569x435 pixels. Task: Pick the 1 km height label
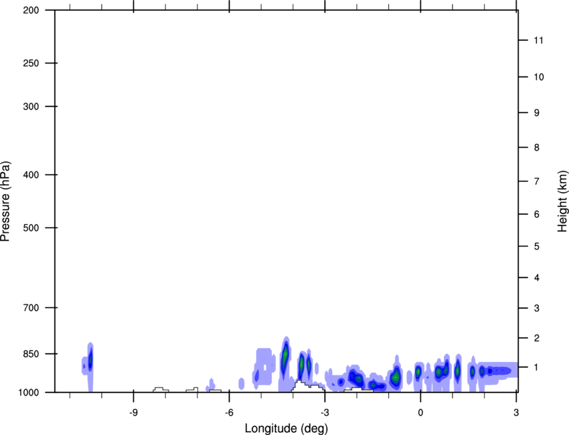click(x=537, y=367)
